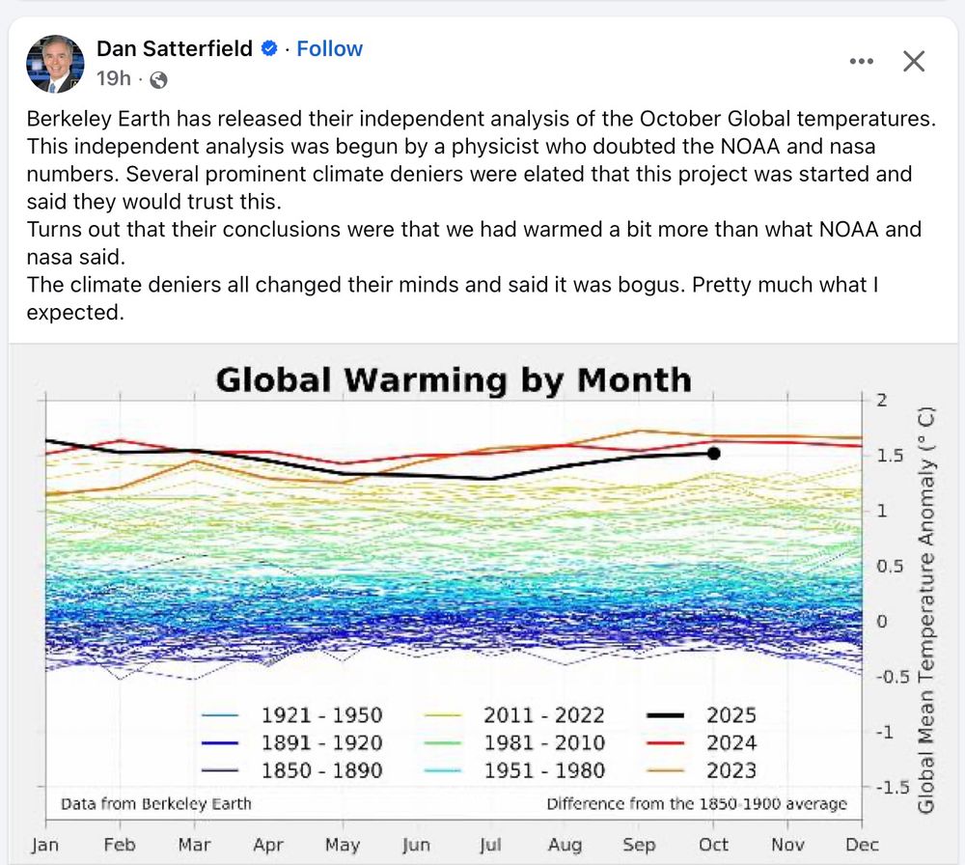Click the orange 2023 legend line swatch

coord(664,770)
